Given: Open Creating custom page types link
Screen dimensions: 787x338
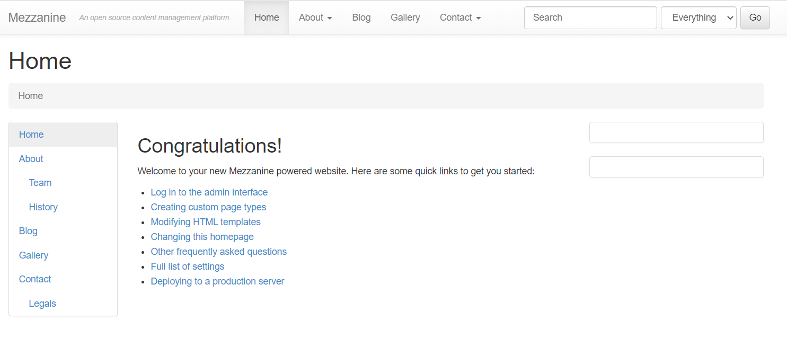Looking at the screenshot, I should coord(208,207).
